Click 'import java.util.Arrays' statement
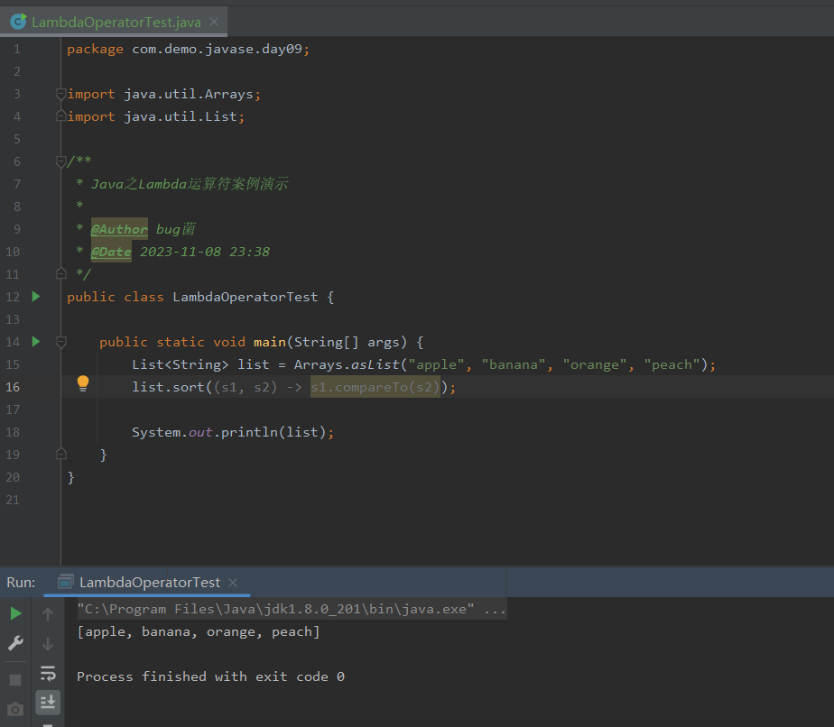The height and width of the screenshot is (727, 834). coord(164,94)
